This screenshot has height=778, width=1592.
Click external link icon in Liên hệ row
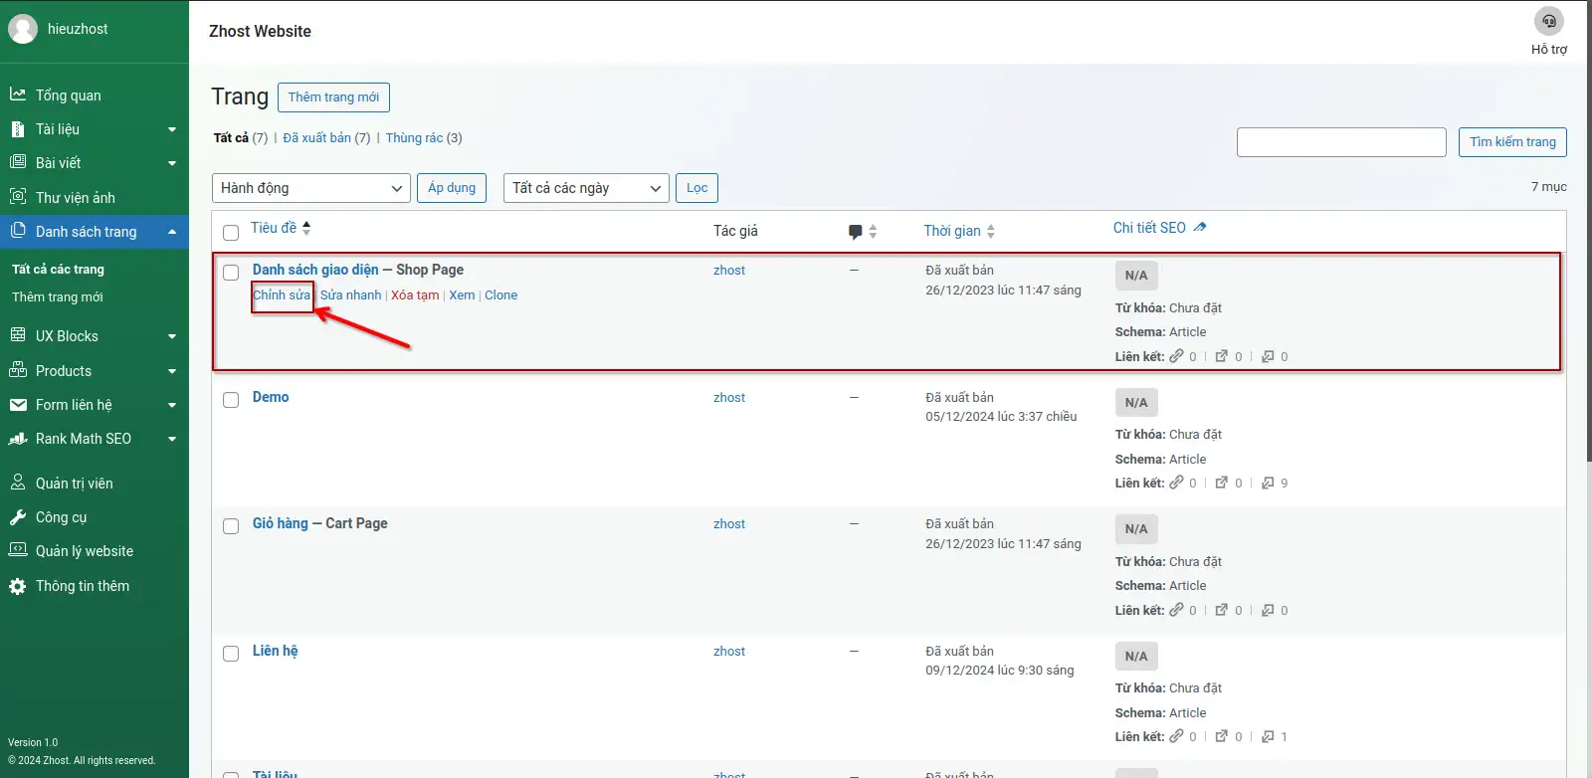click(x=1222, y=736)
